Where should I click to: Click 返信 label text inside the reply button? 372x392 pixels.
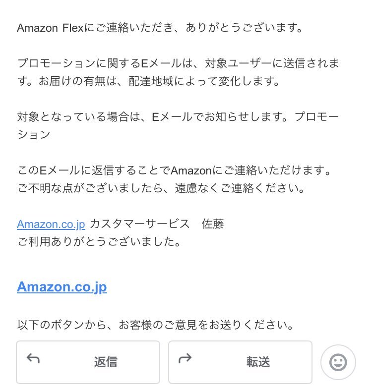tap(106, 362)
